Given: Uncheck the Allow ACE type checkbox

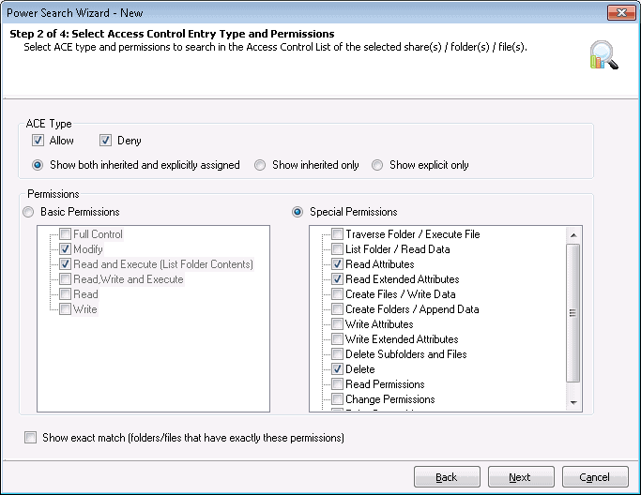Looking at the screenshot, I should 38,141.
